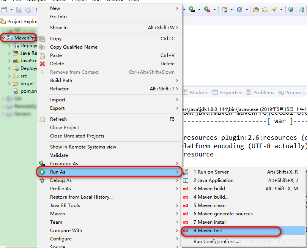Click the Debug As bug icon

point(42,180)
